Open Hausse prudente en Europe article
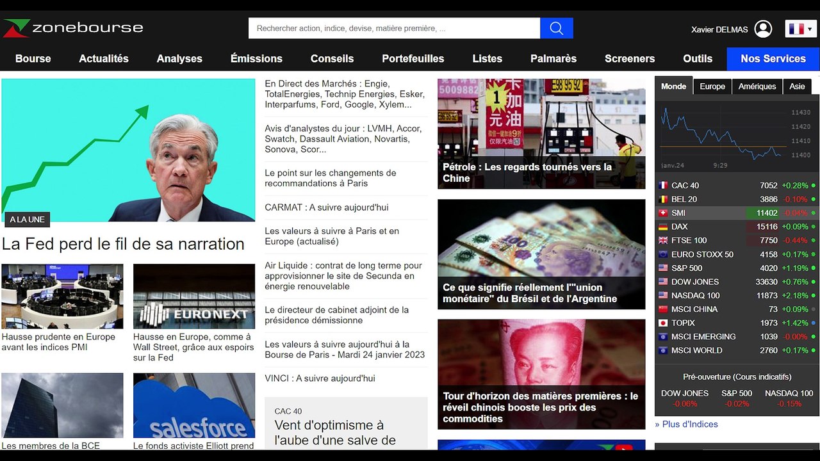 (58, 342)
